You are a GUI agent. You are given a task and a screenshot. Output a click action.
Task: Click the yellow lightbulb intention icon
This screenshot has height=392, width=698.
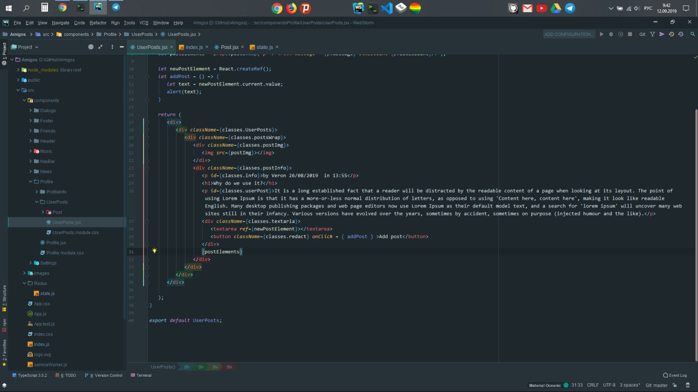[x=154, y=251]
